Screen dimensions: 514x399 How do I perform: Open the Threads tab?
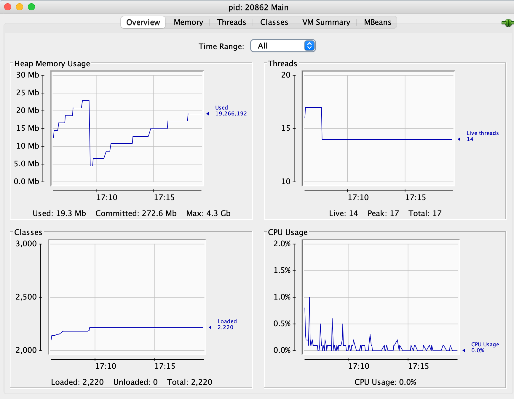(231, 22)
